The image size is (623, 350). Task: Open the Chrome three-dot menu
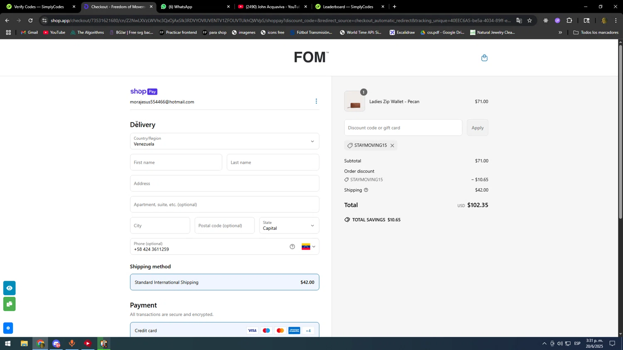tap(616, 20)
